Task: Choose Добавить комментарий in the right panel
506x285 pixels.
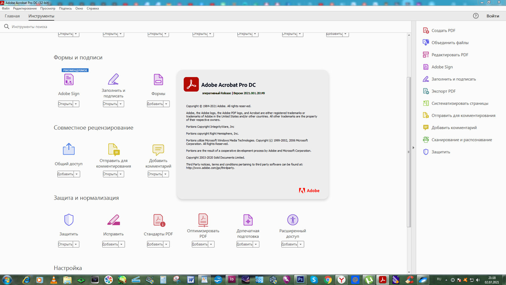Action: (x=450, y=128)
